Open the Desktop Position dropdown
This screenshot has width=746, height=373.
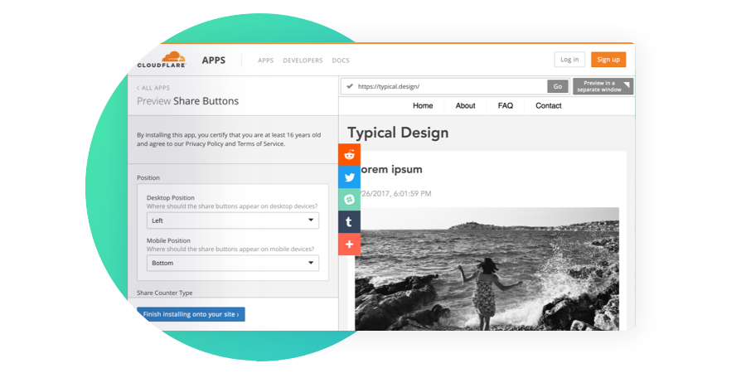pyautogui.click(x=232, y=220)
